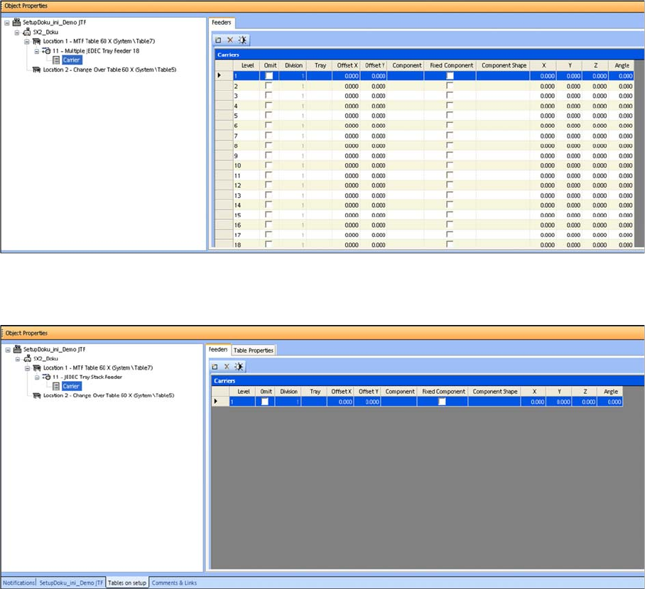
Task: Click the new carrier icon in lower toolbar
Action: click(x=216, y=366)
